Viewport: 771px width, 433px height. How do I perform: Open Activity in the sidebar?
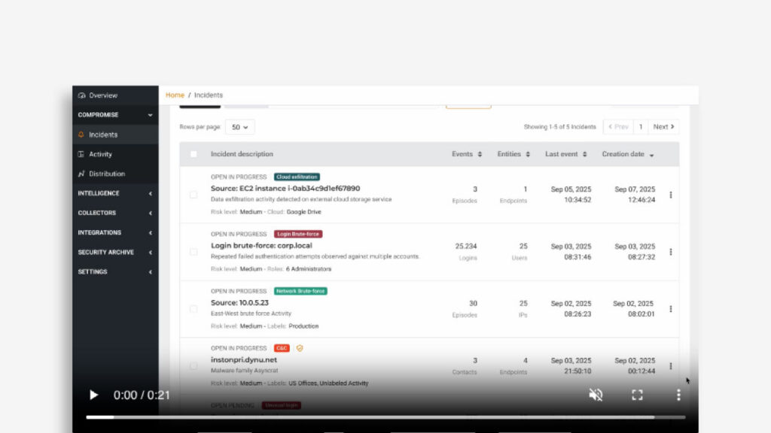100,154
